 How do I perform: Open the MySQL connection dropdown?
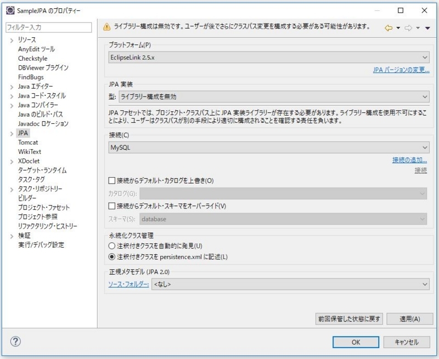point(269,147)
